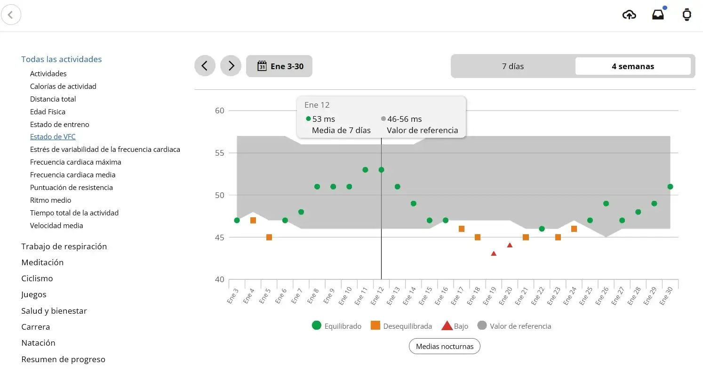This screenshot has height=372, width=703.
Task: Select the 4 semanas view
Action: (x=632, y=66)
